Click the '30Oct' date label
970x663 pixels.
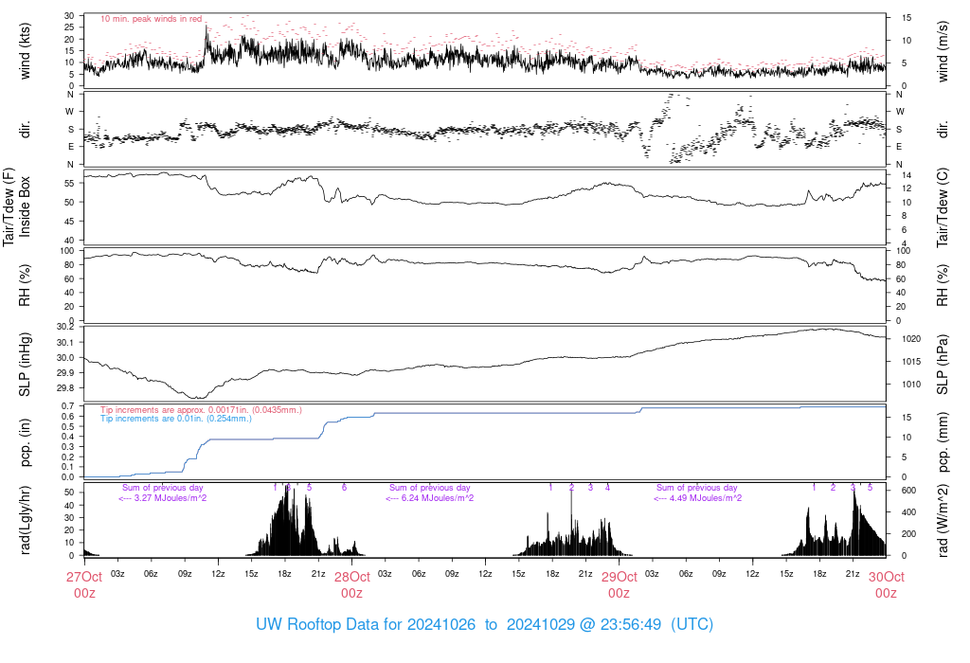[x=887, y=577]
